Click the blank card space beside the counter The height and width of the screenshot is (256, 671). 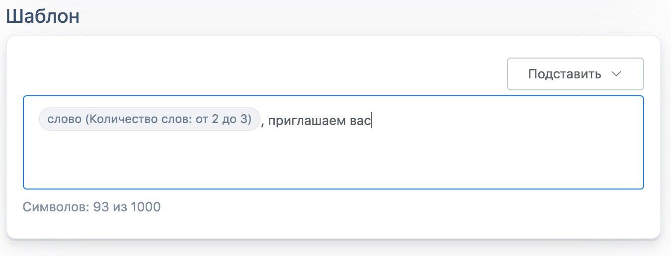pyautogui.click(x=398, y=208)
